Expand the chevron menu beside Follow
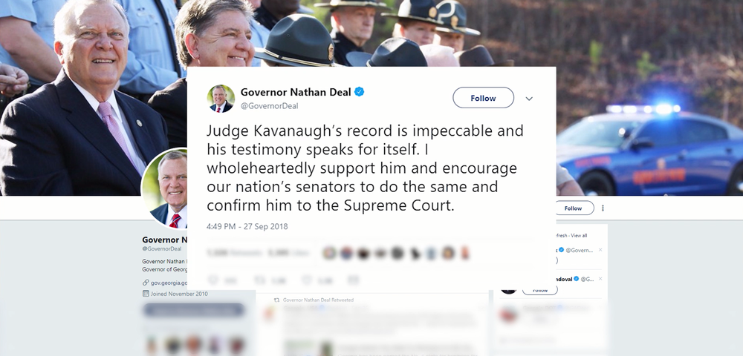The image size is (743, 356). 529,99
